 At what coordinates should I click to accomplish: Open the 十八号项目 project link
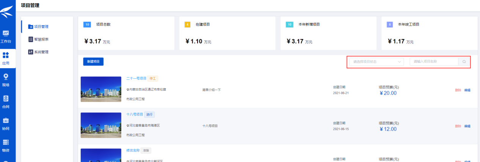pyautogui.click(x=135, y=114)
